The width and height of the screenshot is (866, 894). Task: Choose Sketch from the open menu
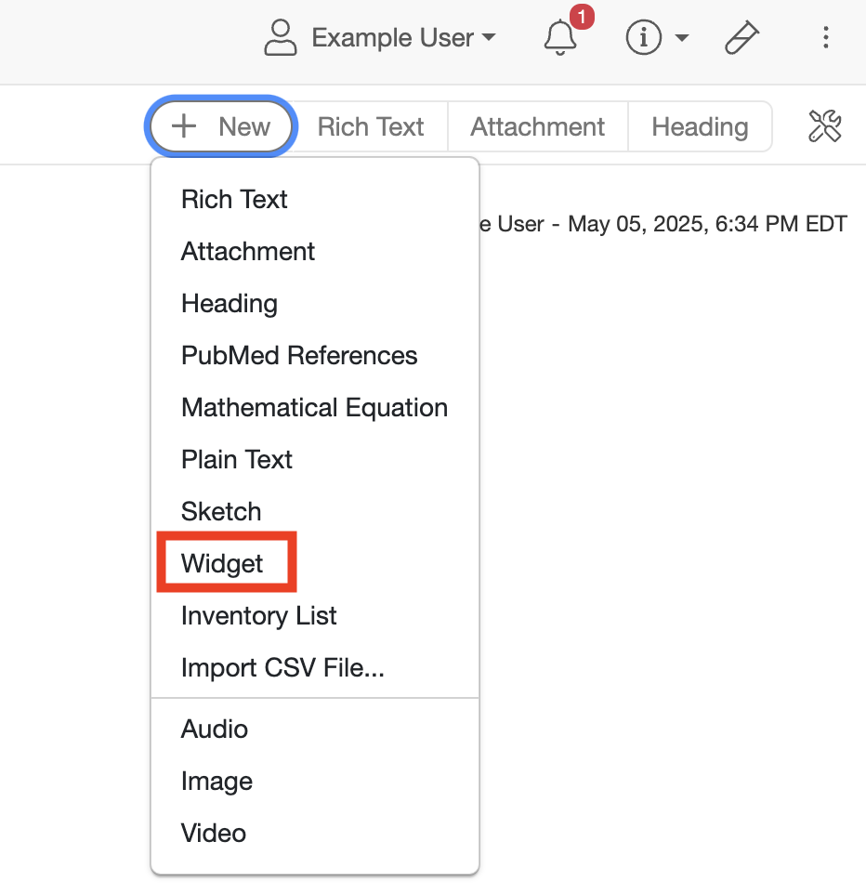tap(221, 511)
